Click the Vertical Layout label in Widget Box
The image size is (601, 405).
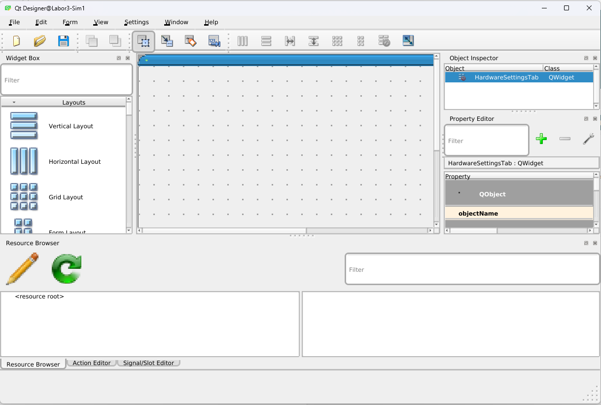tap(71, 126)
